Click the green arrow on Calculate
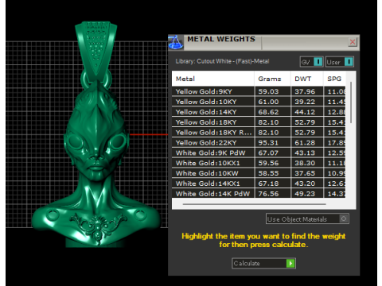The height and width of the screenshot is (286, 382). pyautogui.click(x=290, y=263)
